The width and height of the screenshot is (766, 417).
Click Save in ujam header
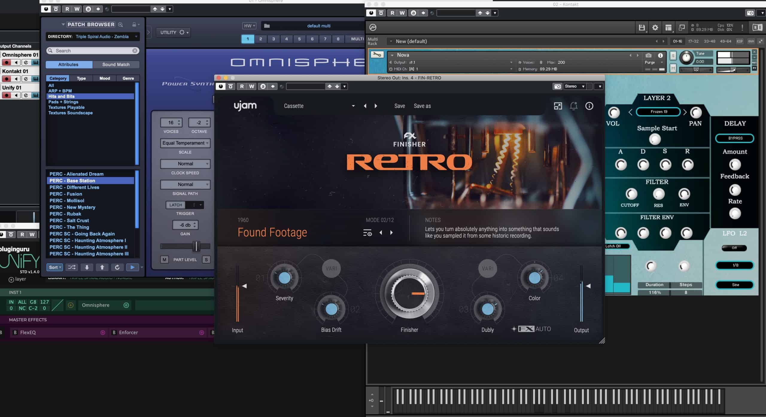(399, 106)
